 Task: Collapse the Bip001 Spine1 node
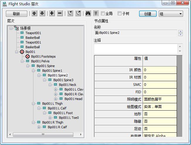(33, 71)
